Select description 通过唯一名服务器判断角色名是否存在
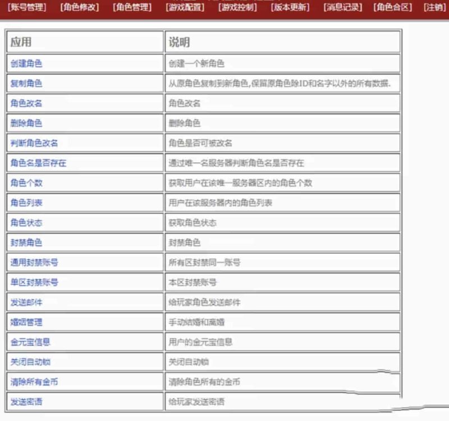 point(236,163)
